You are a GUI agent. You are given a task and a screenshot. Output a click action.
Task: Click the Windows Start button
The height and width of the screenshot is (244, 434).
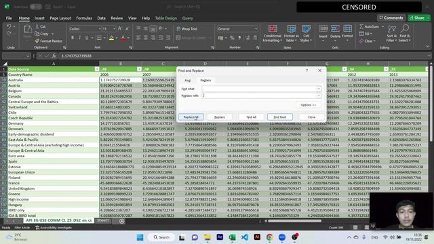click(140, 237)
